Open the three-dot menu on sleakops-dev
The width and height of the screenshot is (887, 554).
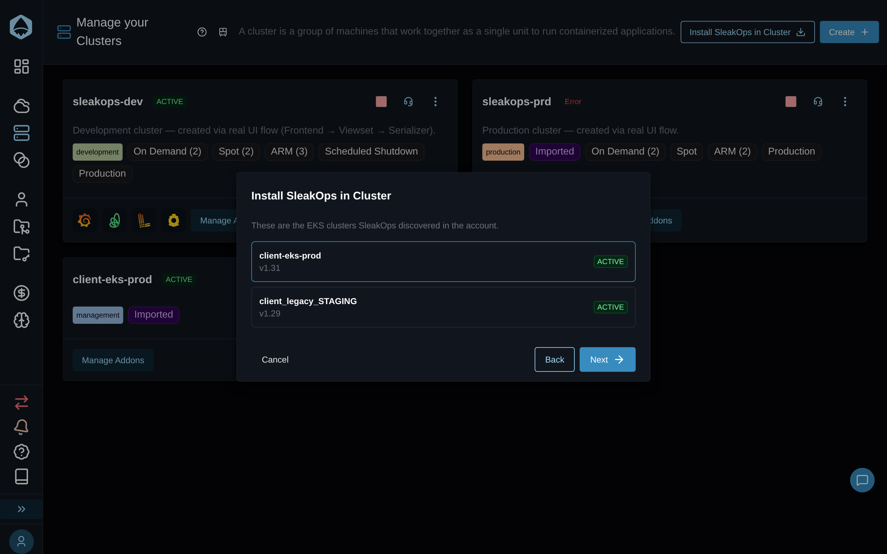click(435, 102)
